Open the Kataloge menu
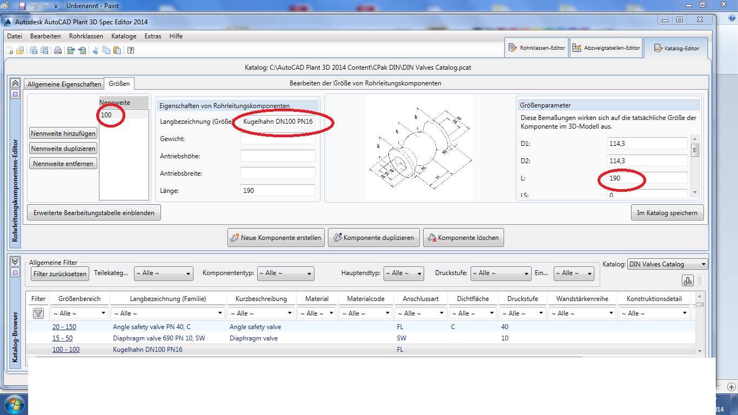 click(x=124, y=36)
